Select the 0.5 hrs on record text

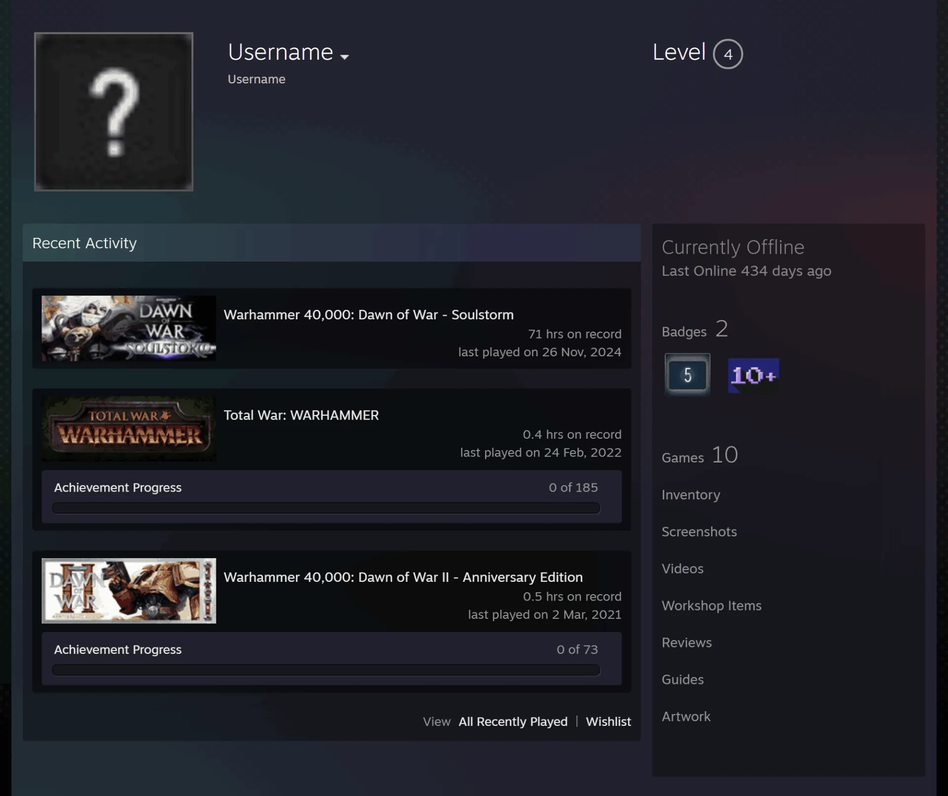[572, 596]
